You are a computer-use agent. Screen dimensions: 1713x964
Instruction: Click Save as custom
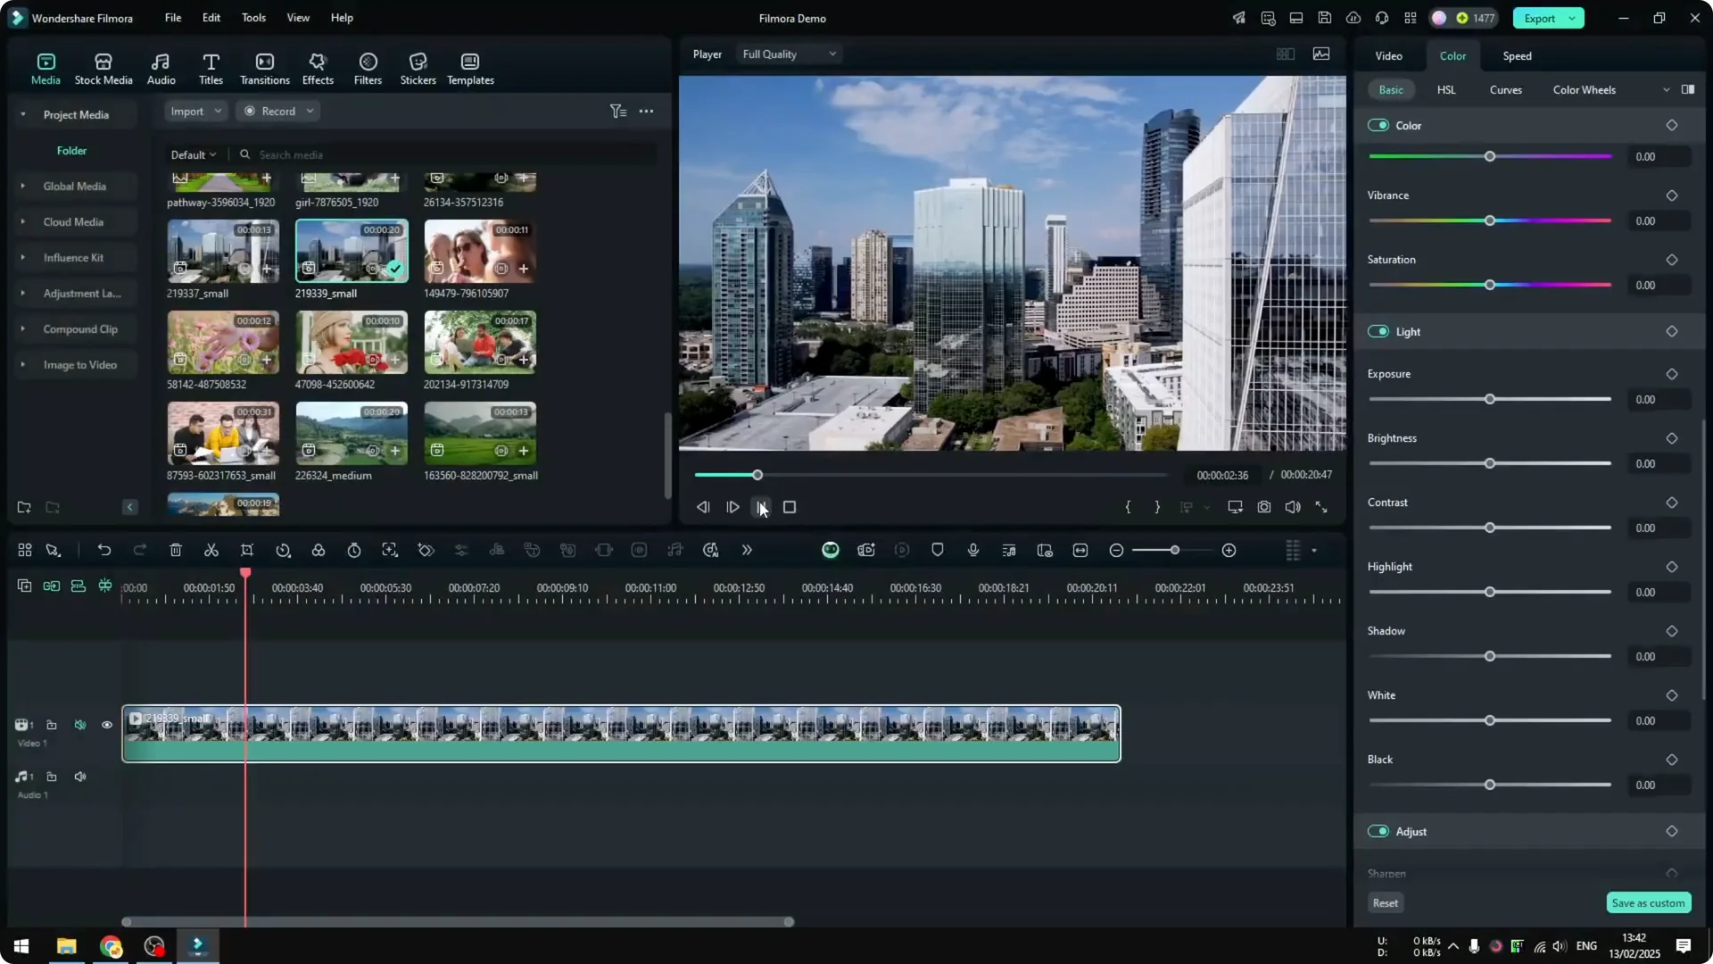pyautogui.click(x=1648, y=902)
